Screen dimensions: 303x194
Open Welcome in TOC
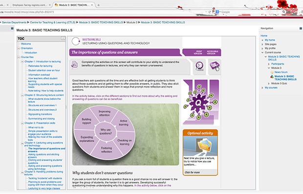point(26,44)
